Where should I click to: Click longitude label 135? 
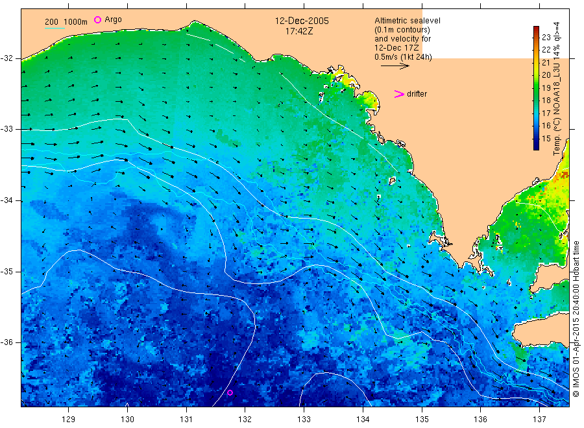(x=422, y=420)
